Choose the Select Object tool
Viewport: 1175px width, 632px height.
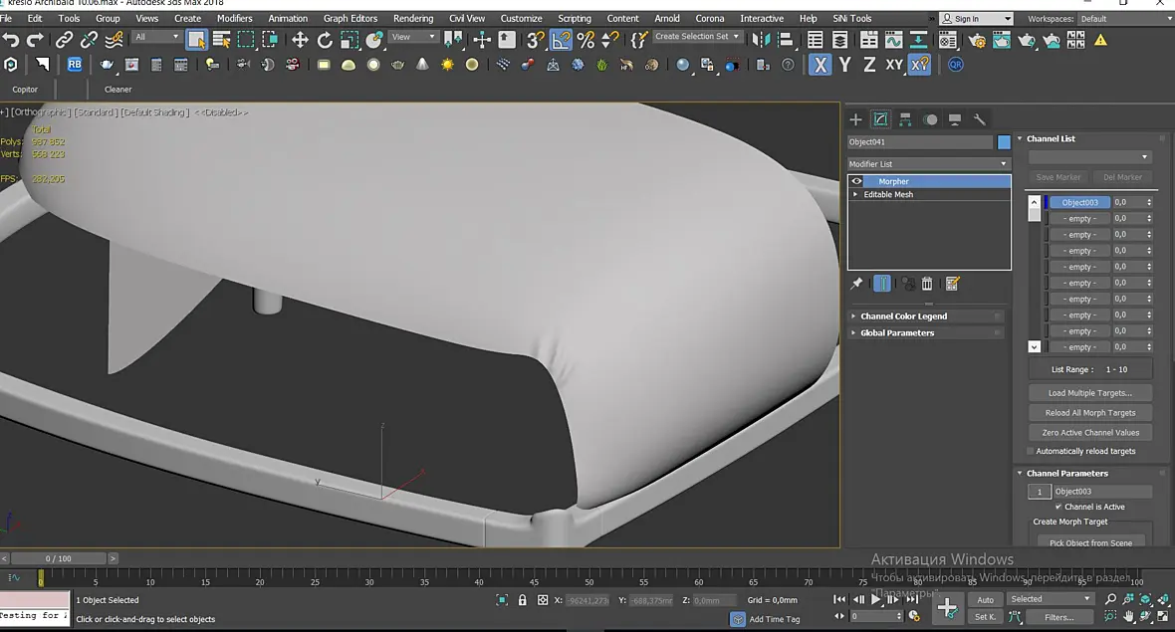(x=196, y=40)
